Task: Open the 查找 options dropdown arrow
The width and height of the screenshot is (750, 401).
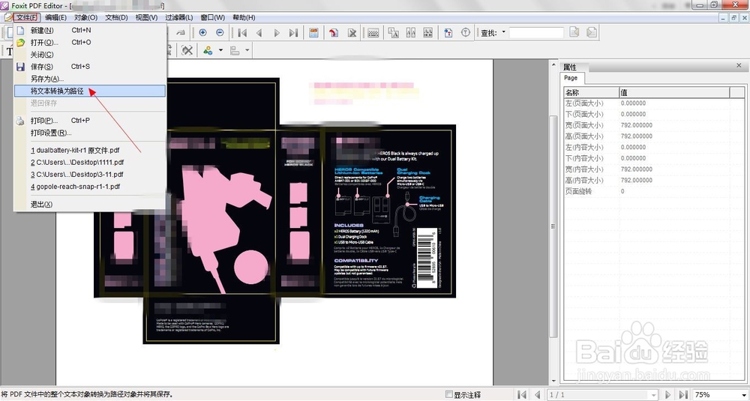Action: (503, 32)
